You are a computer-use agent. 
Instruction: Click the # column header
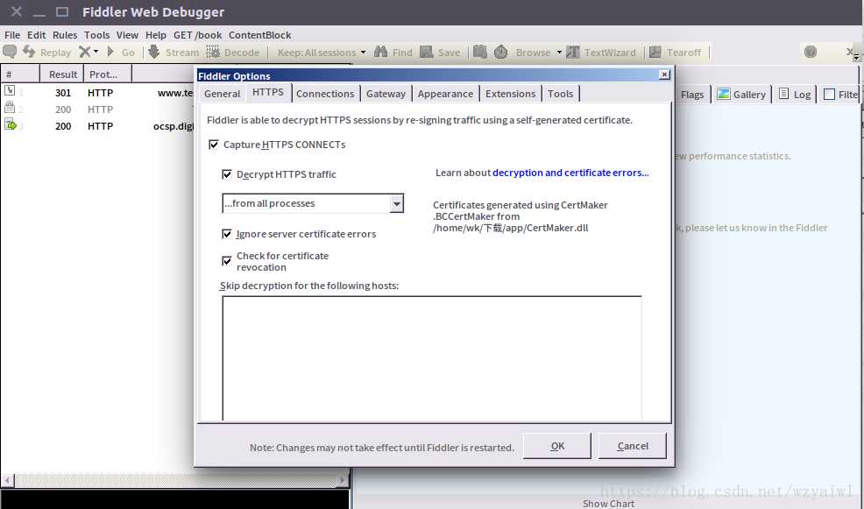20,74
